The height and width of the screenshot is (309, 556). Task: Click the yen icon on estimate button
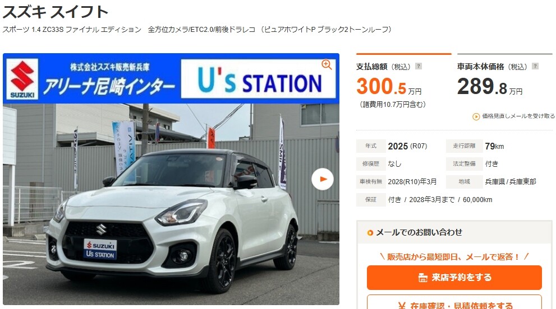click(402, 305)
